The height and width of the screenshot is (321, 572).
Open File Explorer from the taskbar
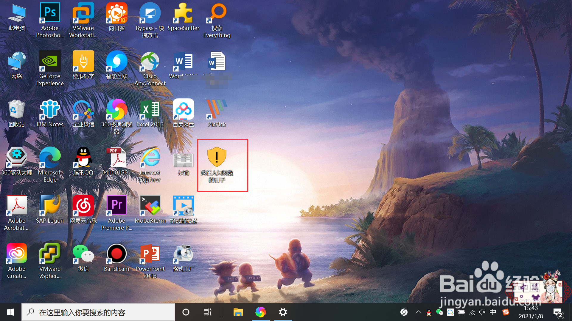[238, 312]
